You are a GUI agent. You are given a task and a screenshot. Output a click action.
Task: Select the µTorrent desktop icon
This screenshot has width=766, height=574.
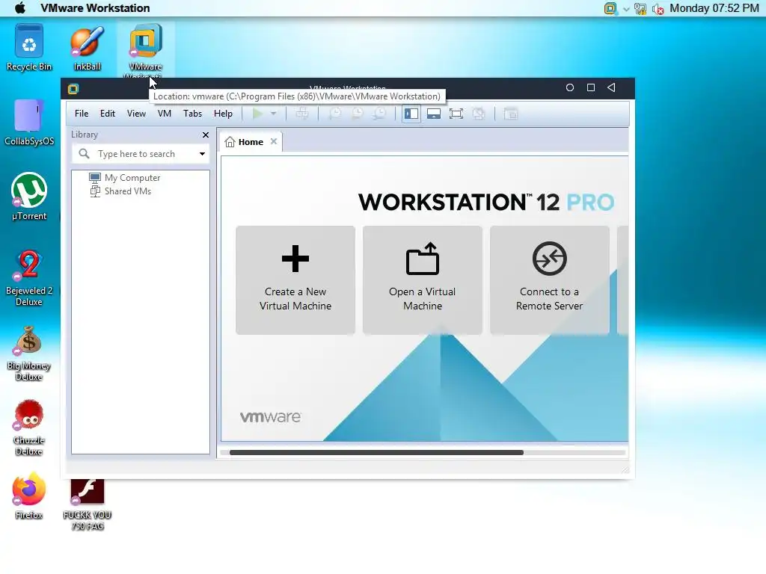[x=29, y=197]
